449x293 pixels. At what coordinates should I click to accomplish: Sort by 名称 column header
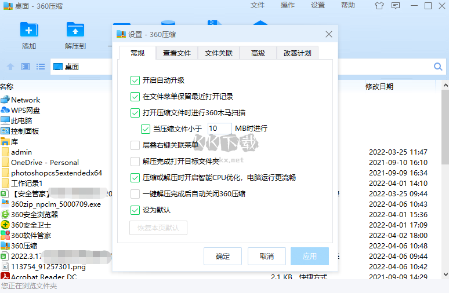pyautogui.click(x=7, y=87)
